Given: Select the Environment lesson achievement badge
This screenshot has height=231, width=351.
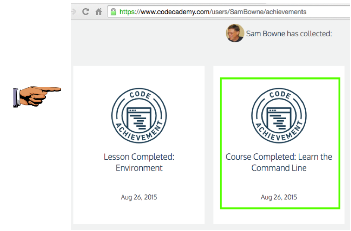Looking at the screenshot, I should pos(139,116).
